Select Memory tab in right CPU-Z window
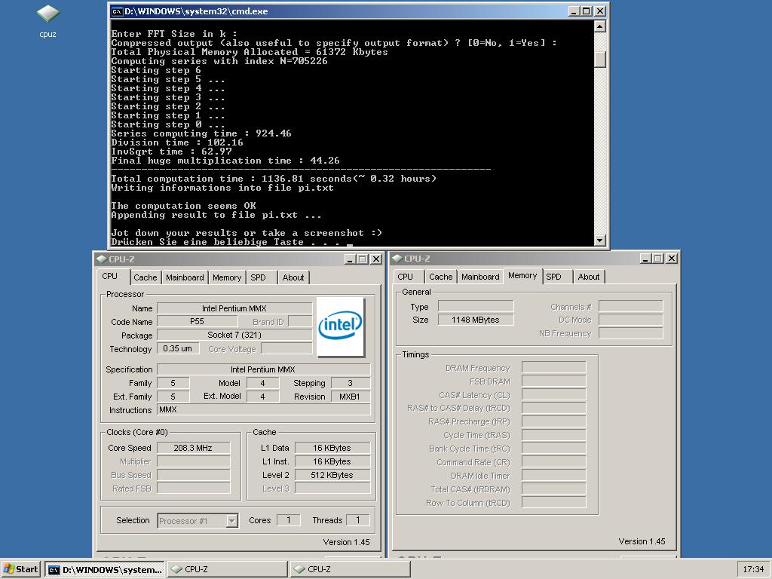772x579 pixels. (x=522, y=276)
